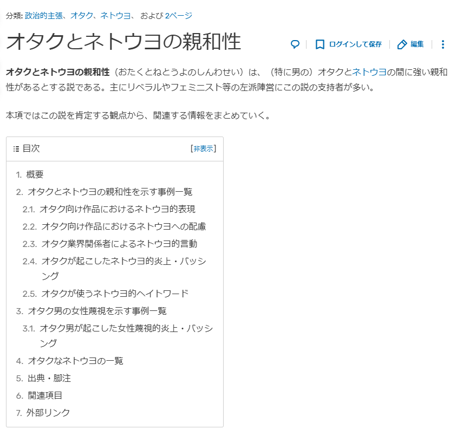Viewport: 456px width, 429px height.
Task: Click the pencil edit icon
Action: tap(402, 44)
